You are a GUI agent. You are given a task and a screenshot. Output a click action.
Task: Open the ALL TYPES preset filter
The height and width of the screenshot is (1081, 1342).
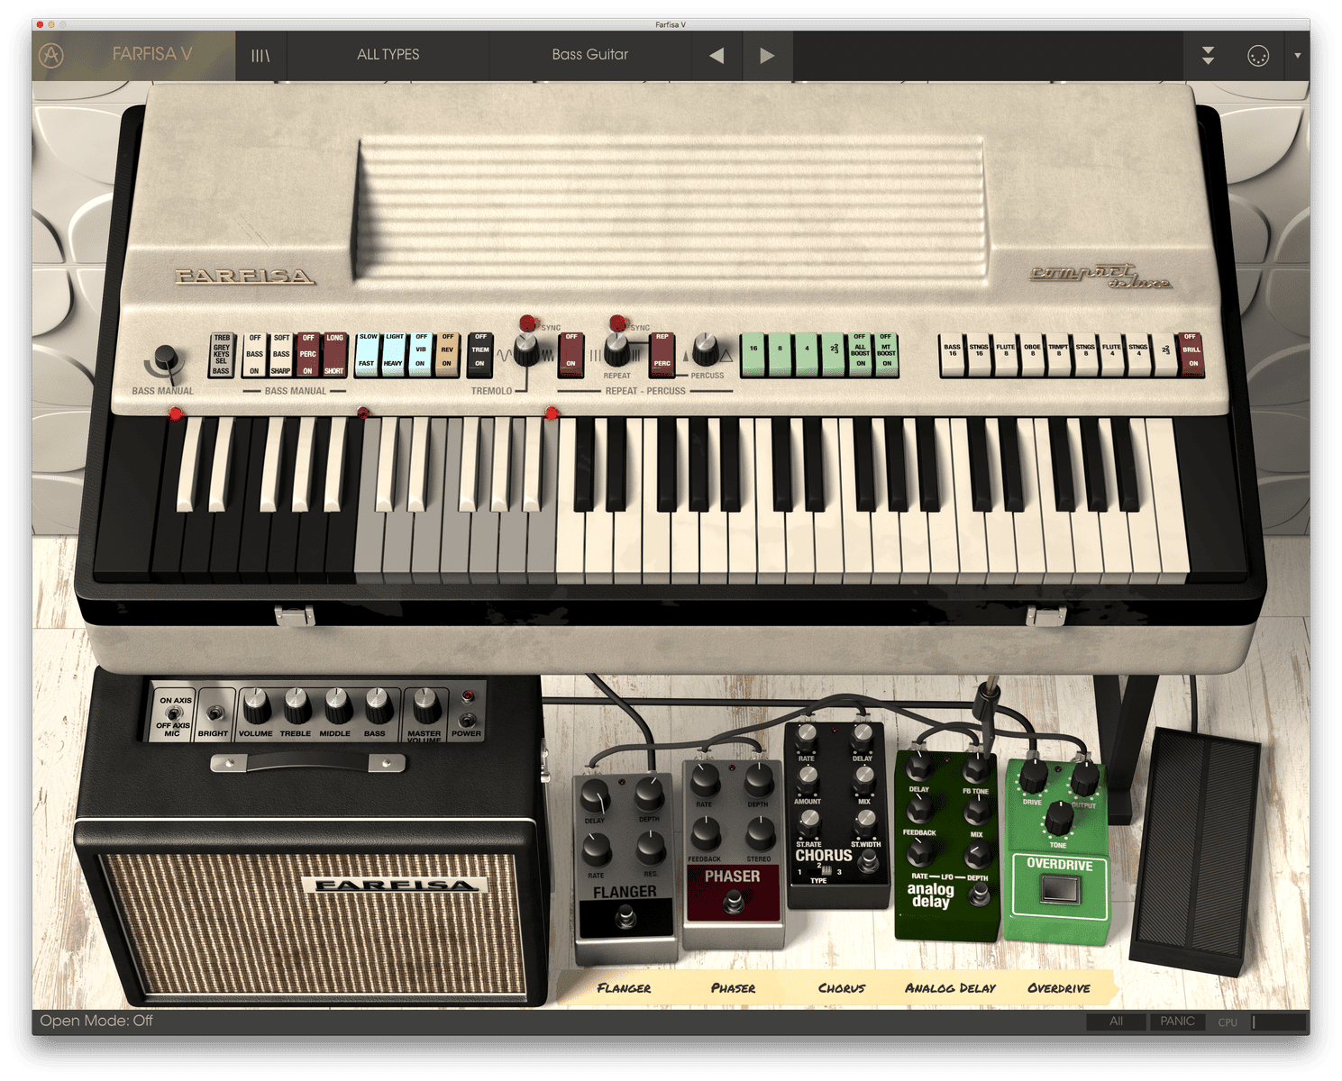point(388,55)
